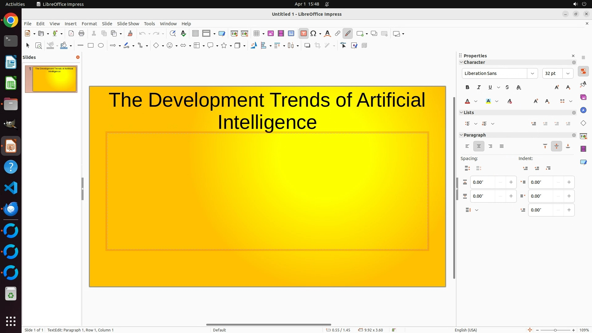Open the font name dropdown
Screen dimensions: 592x333
(532, 73)
